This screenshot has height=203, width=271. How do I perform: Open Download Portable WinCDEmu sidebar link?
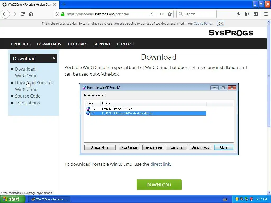pos(34,86)
